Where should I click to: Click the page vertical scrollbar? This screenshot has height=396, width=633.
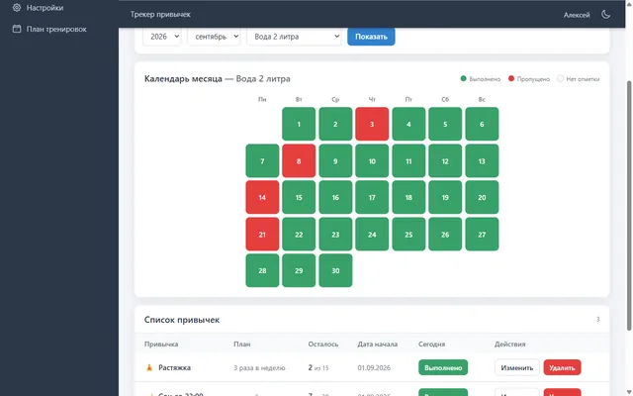point(629,206)
